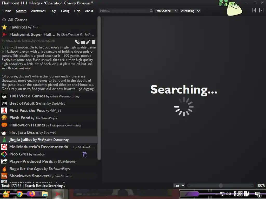Viewport: 266px width, 199px height.
Task: Toggle left sidebar with first panel icon
Action: coord(254,10)
